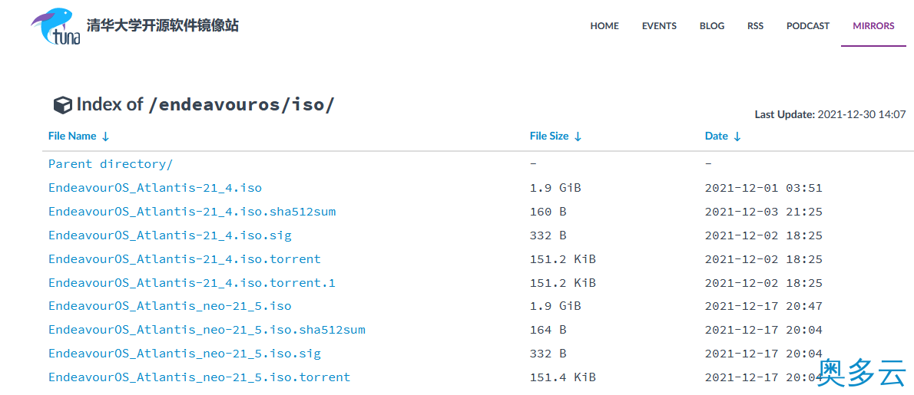The width and height of the screenshot is (914, 395).
Task: Click the date 2021-12-01 03:51
Action: (x=763, y=188)
